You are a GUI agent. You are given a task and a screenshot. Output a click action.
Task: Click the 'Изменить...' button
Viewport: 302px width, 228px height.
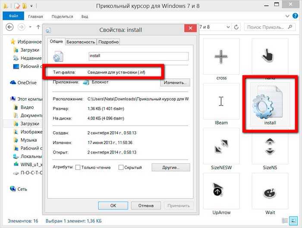(x=175, y=82)
